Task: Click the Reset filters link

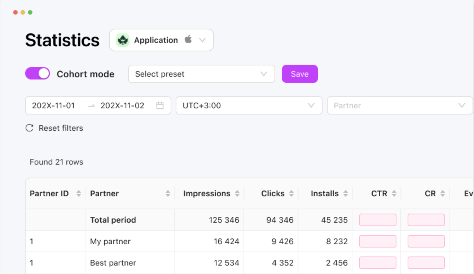Action: click(x=61, y=128)
